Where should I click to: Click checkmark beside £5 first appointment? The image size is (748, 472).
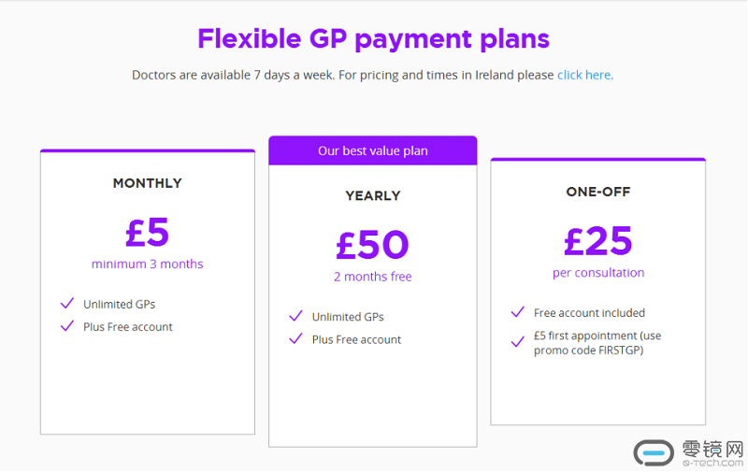point(518,342)
